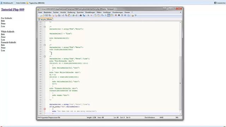Click the Run macro multiple times icon
226x127 pixels.
coord(125,16)
